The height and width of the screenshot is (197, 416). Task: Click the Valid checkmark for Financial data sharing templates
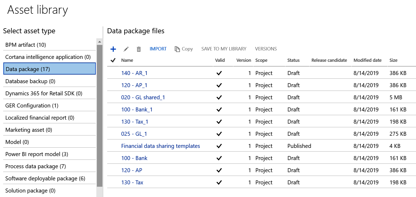219,146
